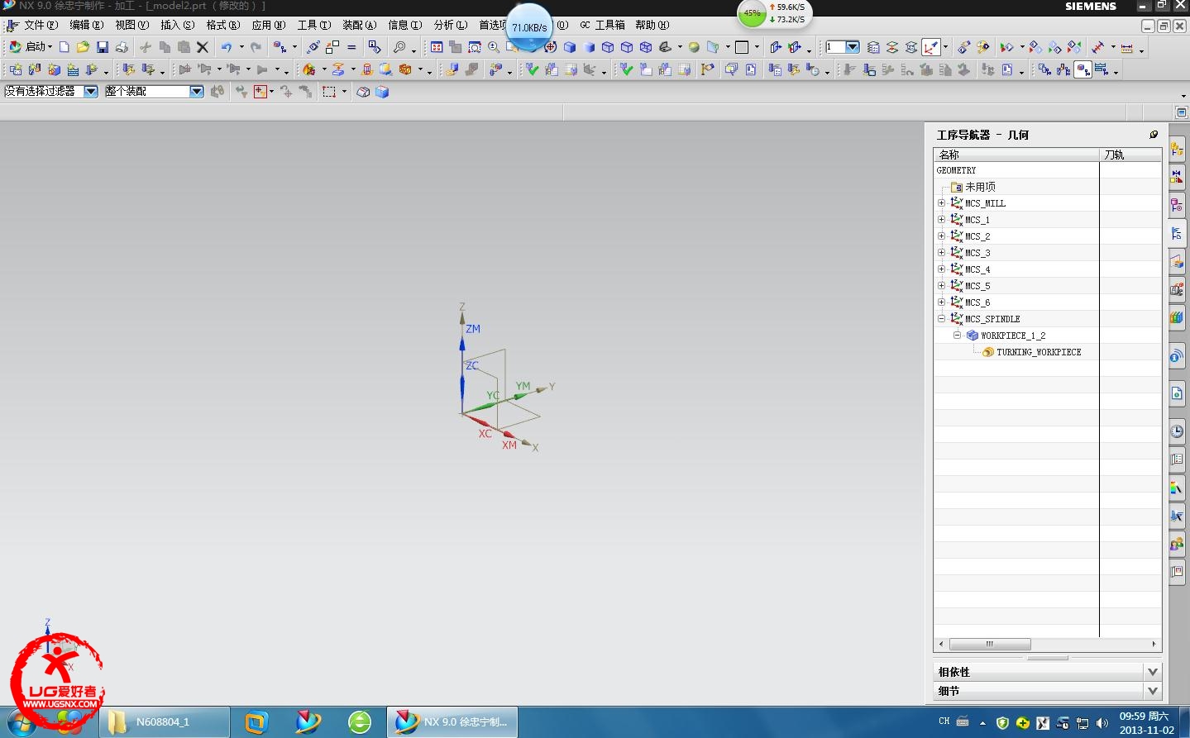Open the selection filter dropdown
1190x738 pixels.
(91, 92)
